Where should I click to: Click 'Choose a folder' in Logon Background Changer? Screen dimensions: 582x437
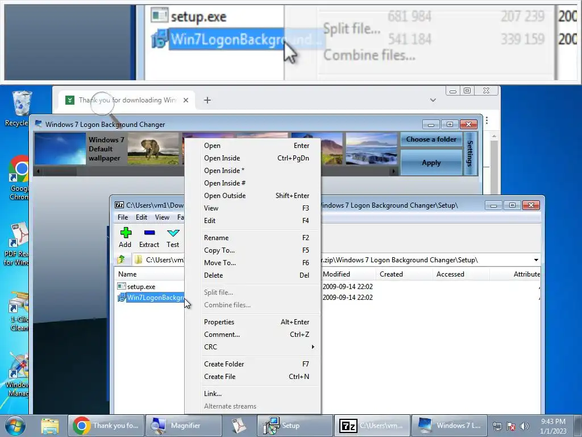pos(431,139)
